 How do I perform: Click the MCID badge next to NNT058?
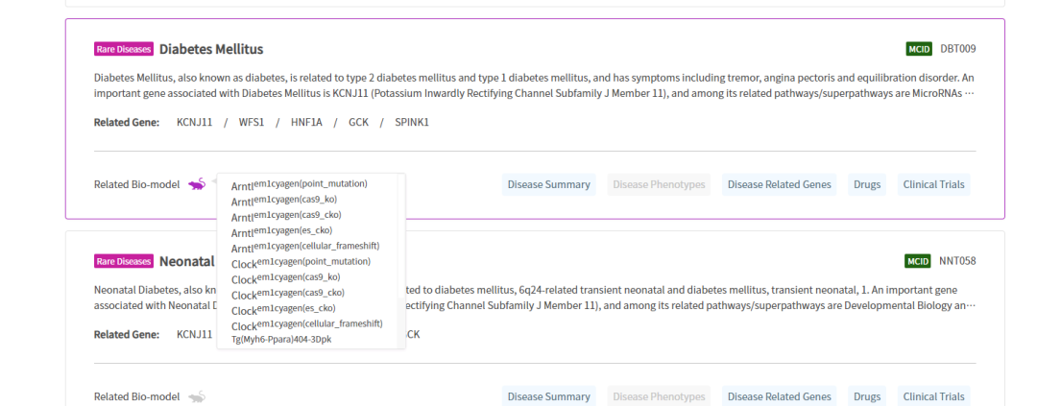(918, 261)
